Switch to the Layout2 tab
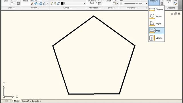Screen dimensions: 183x103 pos(35,101)
